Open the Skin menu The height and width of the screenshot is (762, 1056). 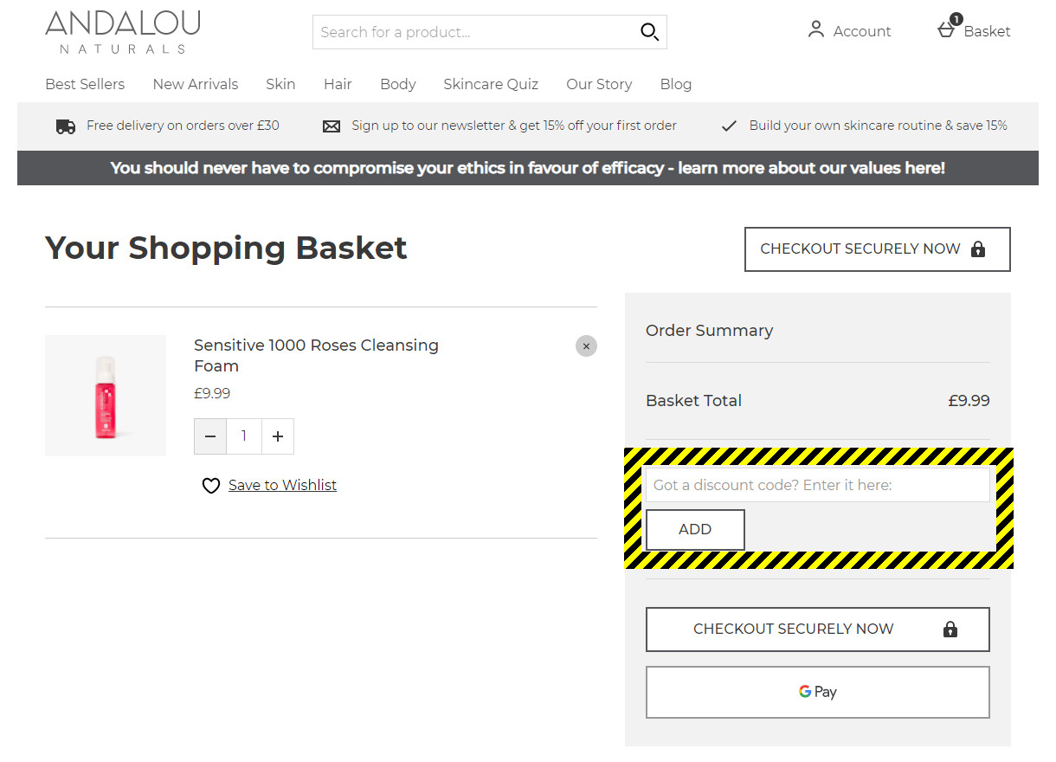(x=280, y=84)
